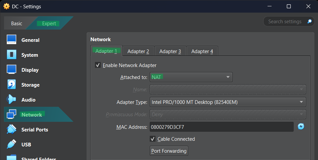Open the Display screen icon

(12, 70)
